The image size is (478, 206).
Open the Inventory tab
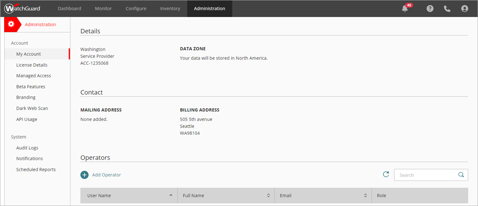click(170, 9)
